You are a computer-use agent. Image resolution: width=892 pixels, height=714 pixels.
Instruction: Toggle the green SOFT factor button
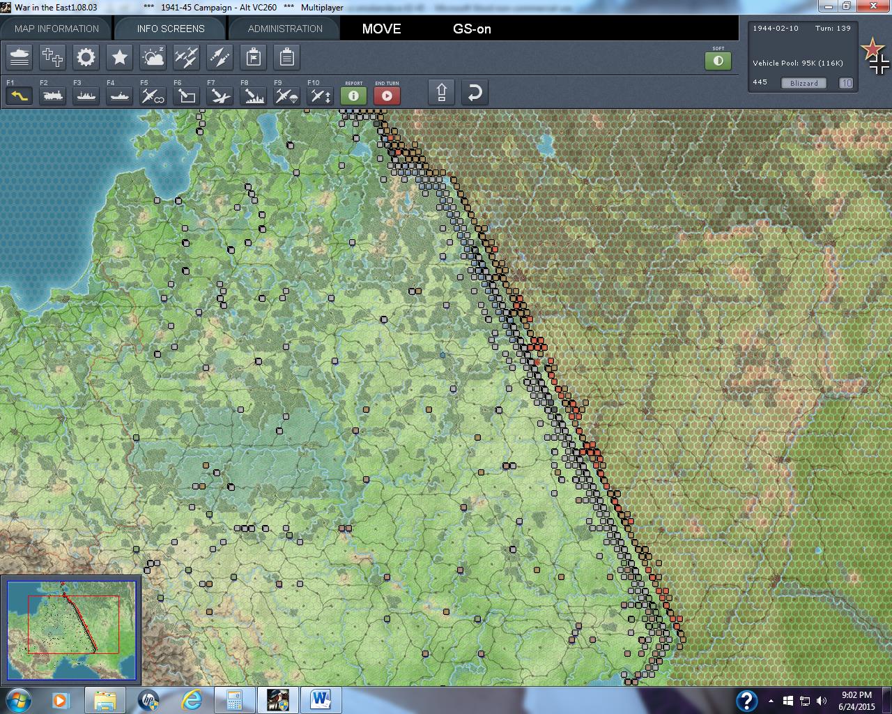pos(718,61)
